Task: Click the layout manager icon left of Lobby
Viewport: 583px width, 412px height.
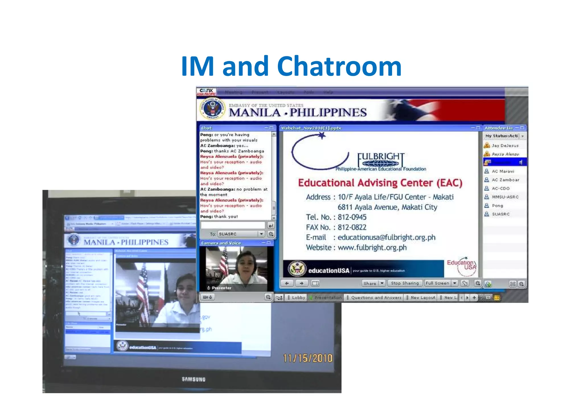Action: pyautogui.click(x=279, y=298)
